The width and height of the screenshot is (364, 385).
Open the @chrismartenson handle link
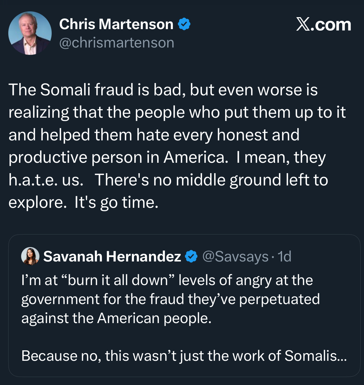[x=117, y=43]
